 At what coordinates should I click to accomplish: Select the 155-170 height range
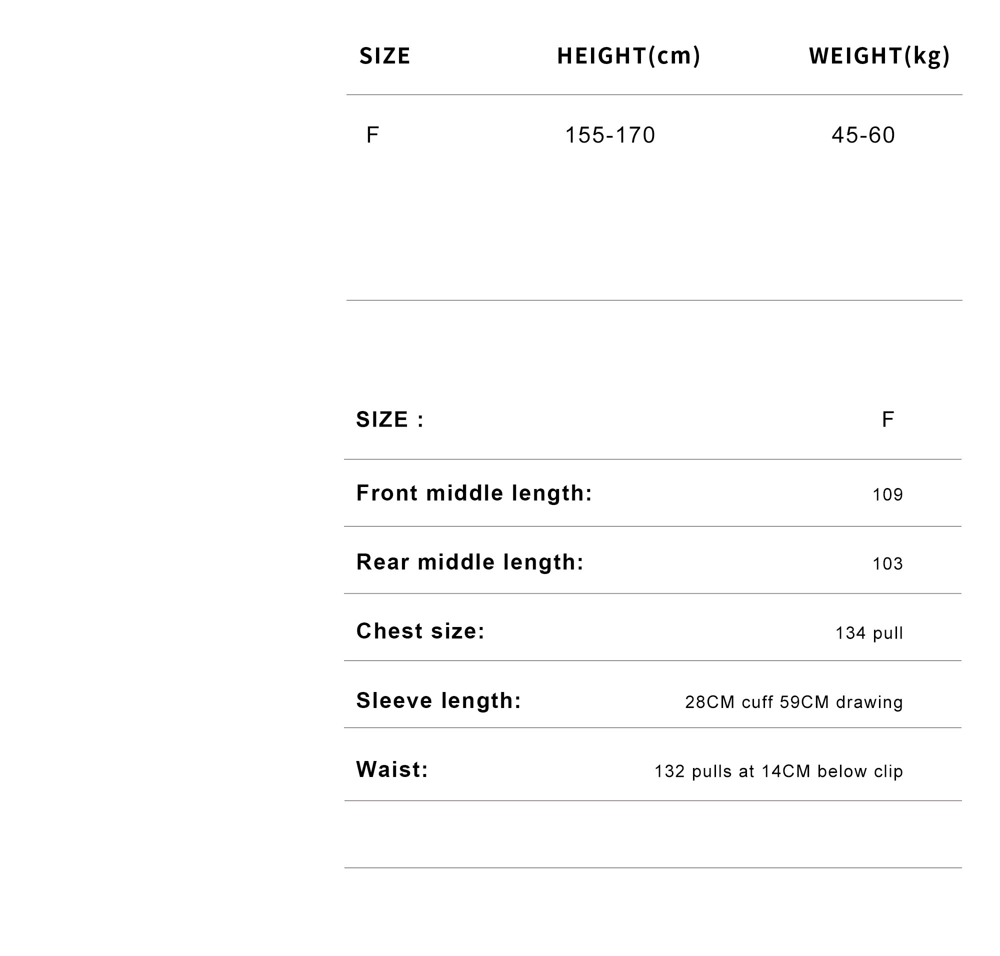coord(610,135)
